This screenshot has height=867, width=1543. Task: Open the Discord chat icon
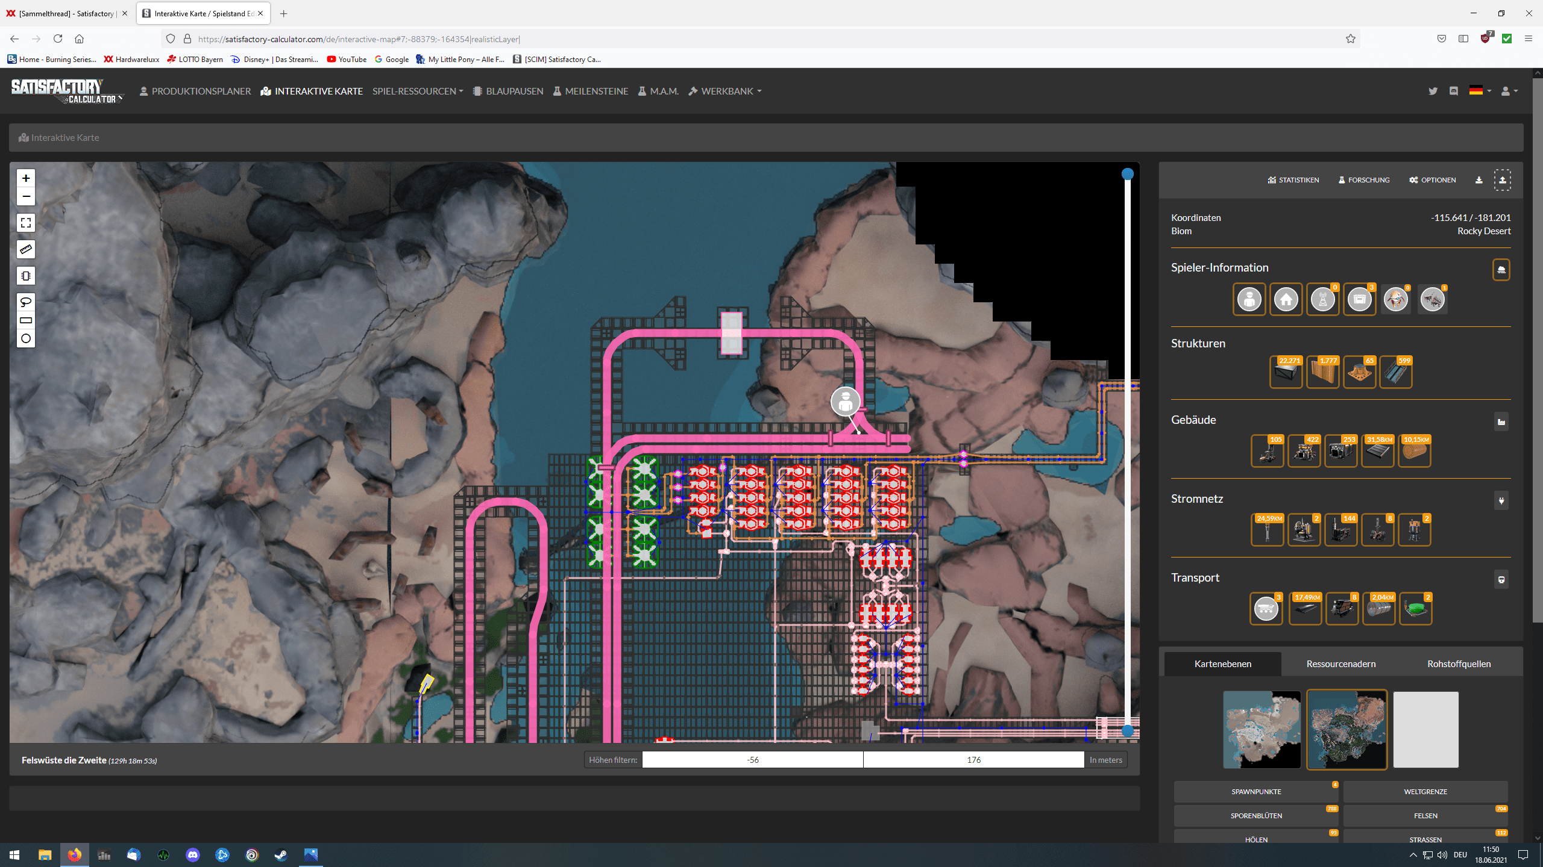coord(1454,91)
